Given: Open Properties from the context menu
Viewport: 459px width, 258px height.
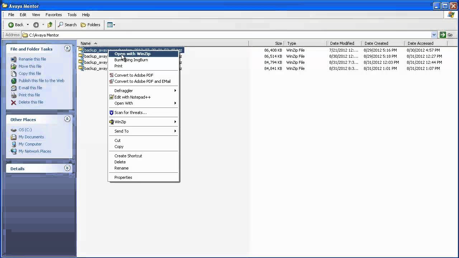Looking at the screenshot, I should [x=143, y=177].
